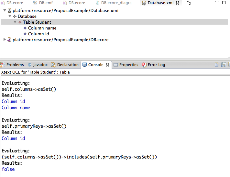Click the 'false' result text
The image size is (230, 177).
(8, 169)
